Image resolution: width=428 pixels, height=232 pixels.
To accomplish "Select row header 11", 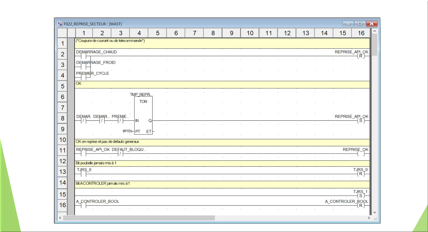I will tap(62, 150).
